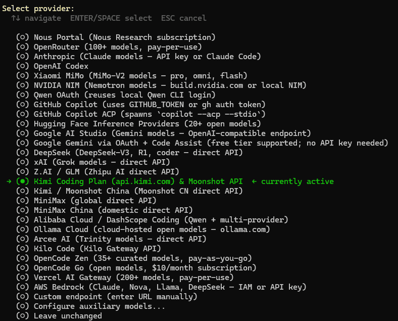Select the Nous Portal radio button
Screen dimensions: 398x321
[x=23, y=37]
